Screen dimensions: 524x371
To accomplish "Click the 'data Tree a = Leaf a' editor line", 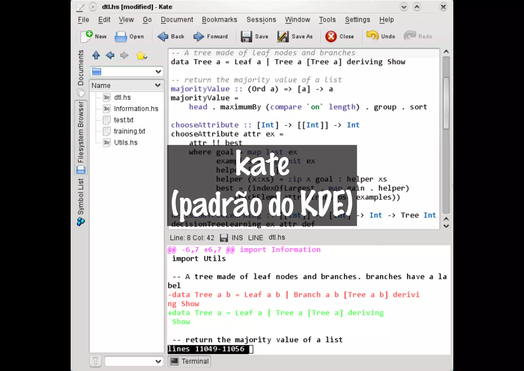I will pos(288,62).
